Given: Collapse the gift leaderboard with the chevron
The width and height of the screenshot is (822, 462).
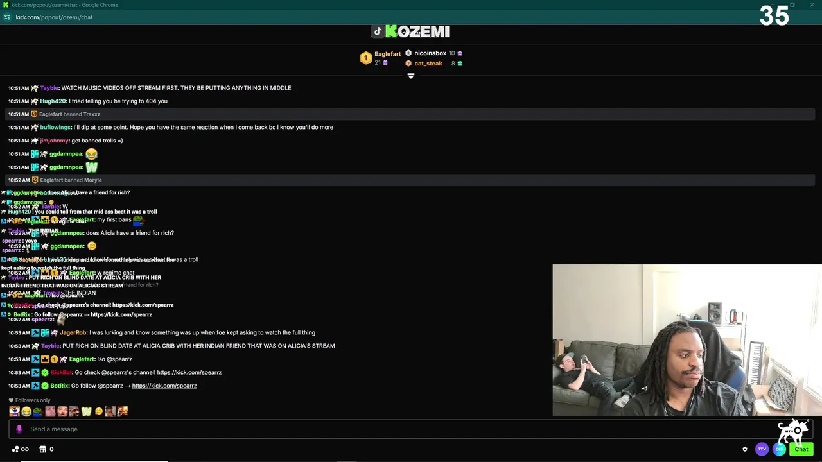Looking at the screenshot, I should click(x=411, y=76).
